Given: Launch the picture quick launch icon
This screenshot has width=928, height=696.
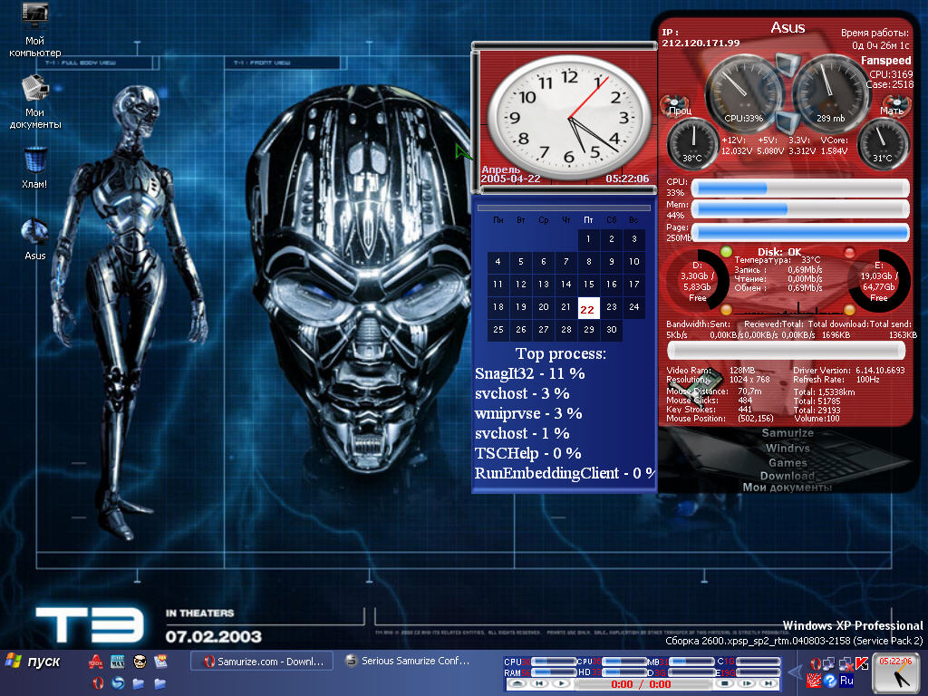Looking at the screenshot, I should [160, 662].
